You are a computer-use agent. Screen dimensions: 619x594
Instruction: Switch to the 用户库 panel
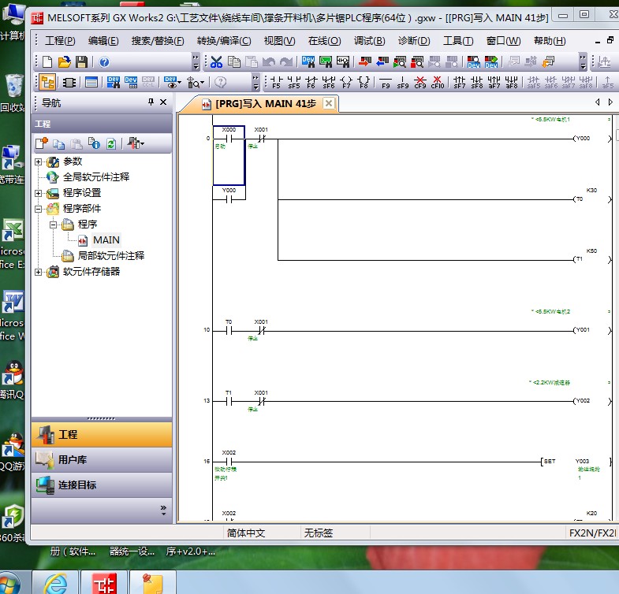(x=73, y=460)
